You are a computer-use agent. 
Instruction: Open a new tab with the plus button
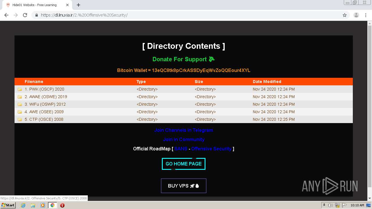pyautogui.click(x=78, y=5)
